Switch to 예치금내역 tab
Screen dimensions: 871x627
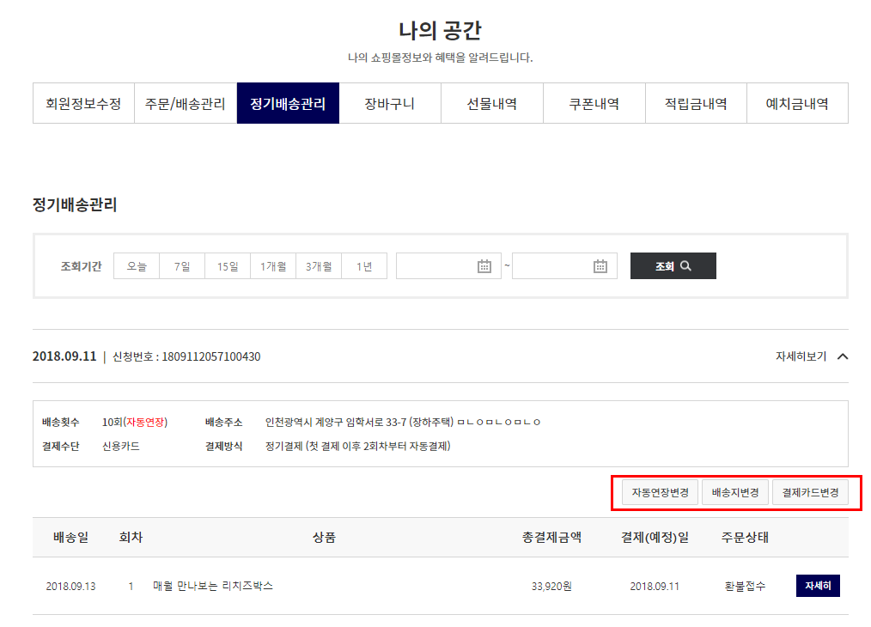(x=797, y=104)
